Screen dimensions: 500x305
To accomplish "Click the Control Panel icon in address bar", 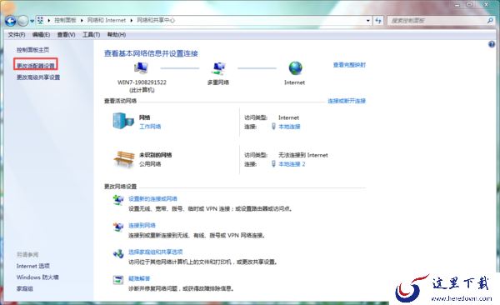I will tap(40, 21).
